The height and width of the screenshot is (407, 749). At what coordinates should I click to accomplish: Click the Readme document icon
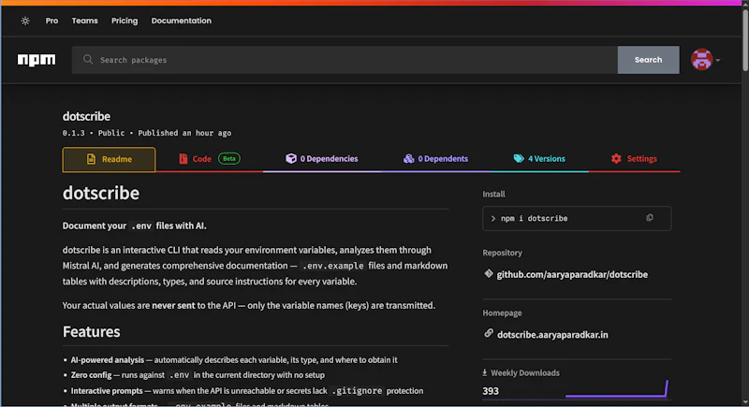pos(91,159)
